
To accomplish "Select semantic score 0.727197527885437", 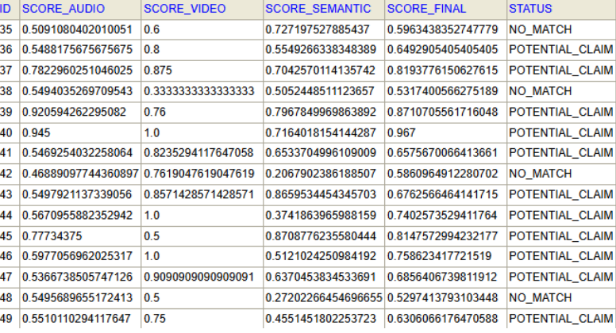I will click(x=317, y=29).
